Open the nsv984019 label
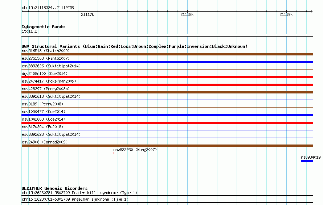 pyautogui.click(x=311, y=157)
